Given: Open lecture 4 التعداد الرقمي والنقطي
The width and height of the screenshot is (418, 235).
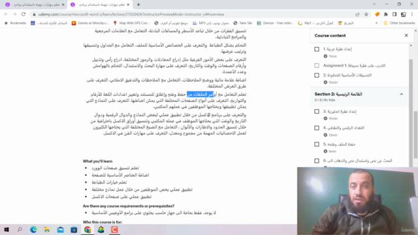Looking at the screenshot, I should point(344,128).
